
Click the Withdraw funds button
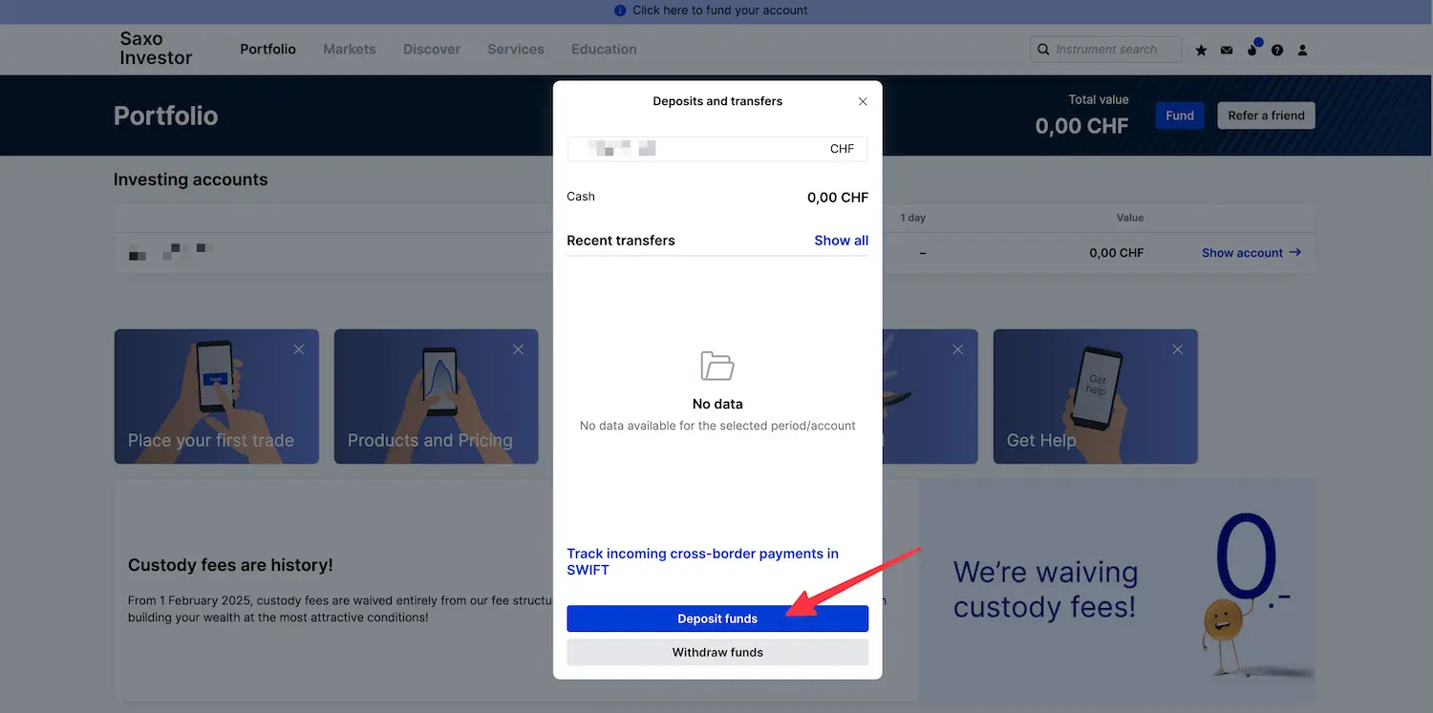[717, 653]
